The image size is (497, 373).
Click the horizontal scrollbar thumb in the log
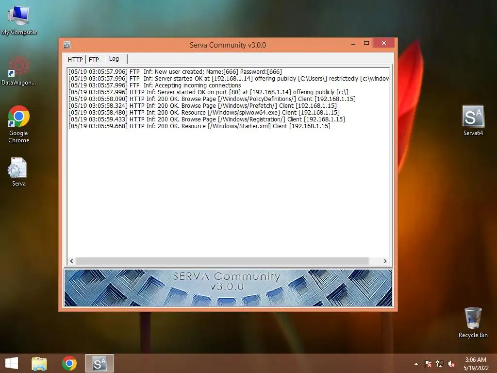222,261
